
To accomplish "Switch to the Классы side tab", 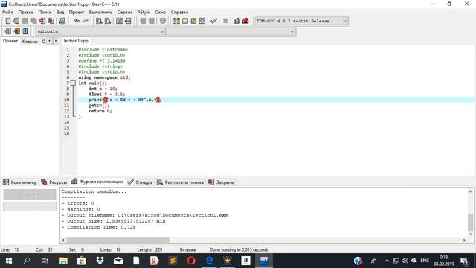I will pyautogui.click(x=30, y=42).
